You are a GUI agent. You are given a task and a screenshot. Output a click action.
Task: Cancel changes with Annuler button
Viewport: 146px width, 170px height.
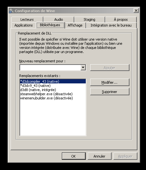(99, 156)
